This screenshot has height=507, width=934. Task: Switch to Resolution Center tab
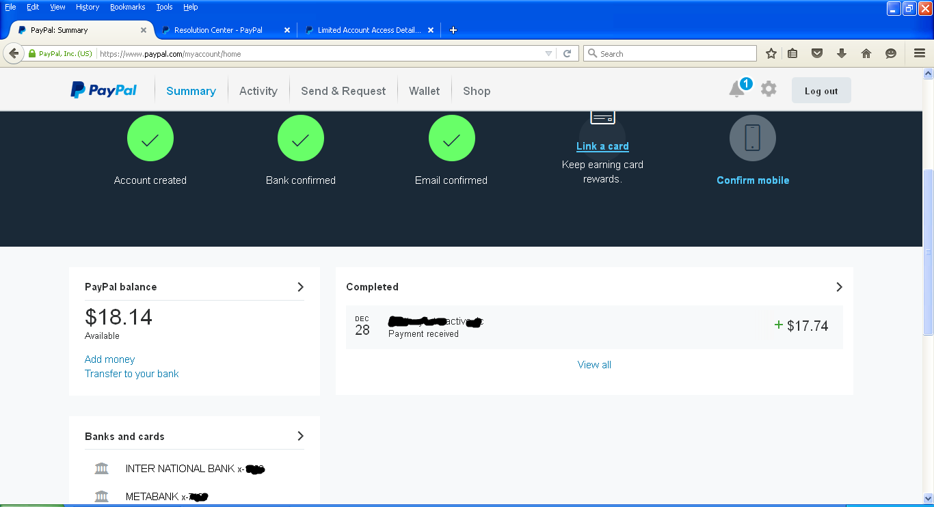[x=218, y=30]
